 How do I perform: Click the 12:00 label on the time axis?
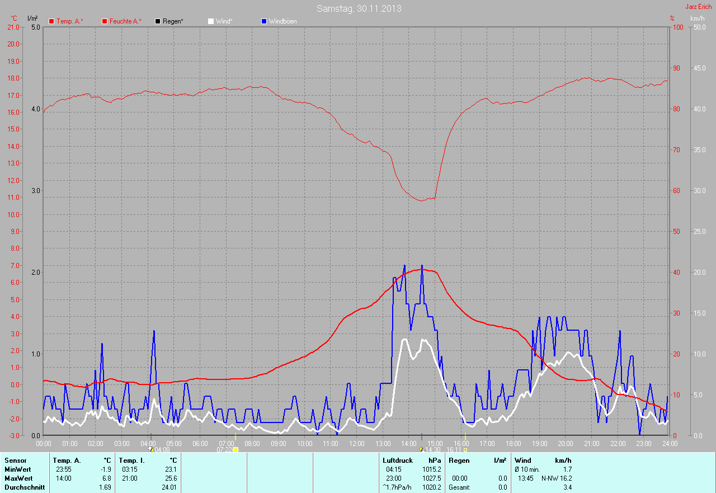pyautogui.click(x=356, y=444)
